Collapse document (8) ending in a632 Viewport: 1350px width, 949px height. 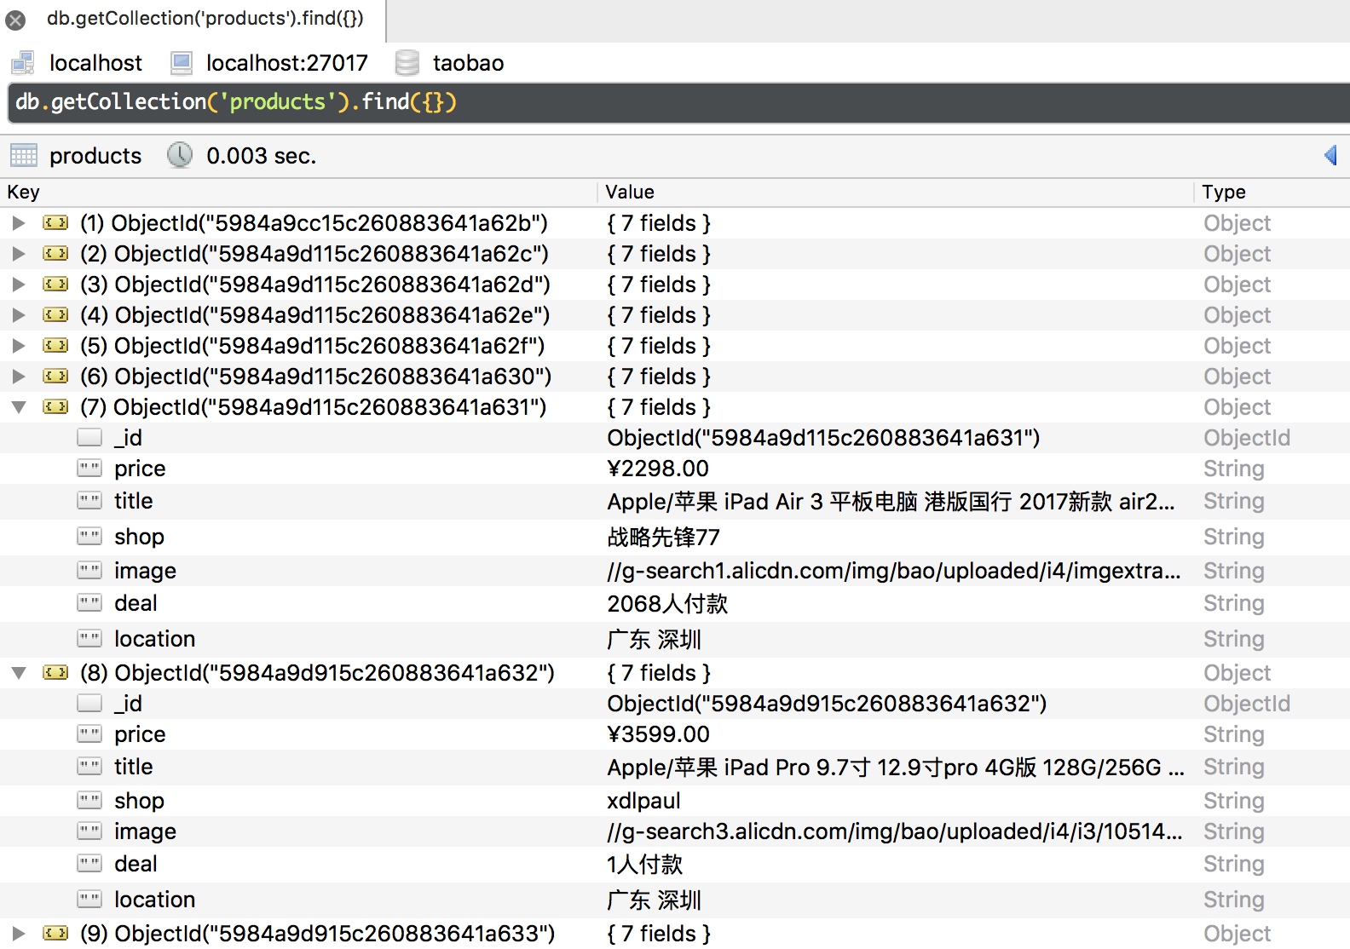tap(19, 673)
